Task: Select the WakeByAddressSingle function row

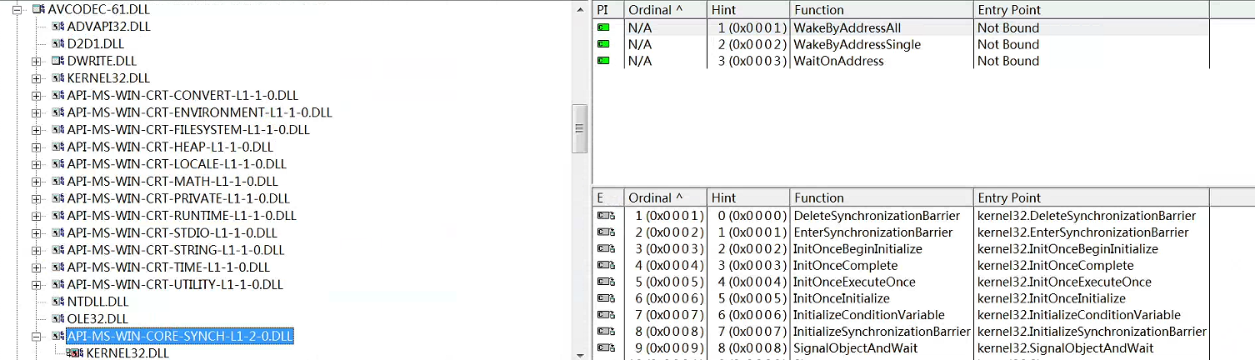Action: (x=857, y=44)
